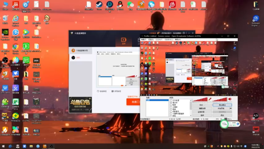Open Edge browser from the taskbar
The width and height of the screenshot is (264, 149).
(x=10, y=146)
